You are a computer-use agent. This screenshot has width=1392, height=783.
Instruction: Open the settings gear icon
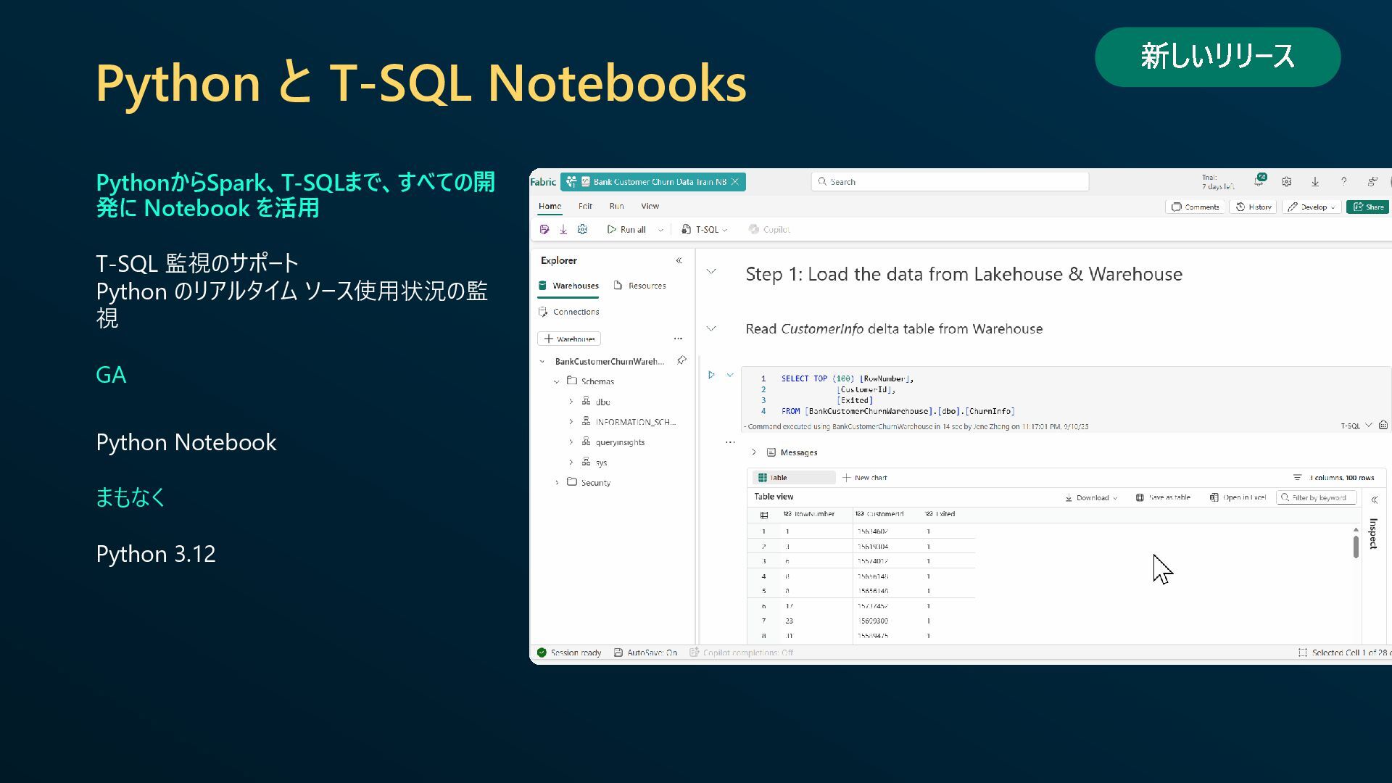pyautogui.click(x=1286, y=182)
